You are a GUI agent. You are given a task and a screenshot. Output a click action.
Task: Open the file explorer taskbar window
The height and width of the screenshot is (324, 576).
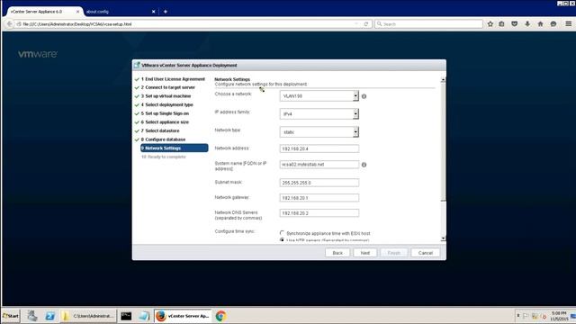point(88,316)
